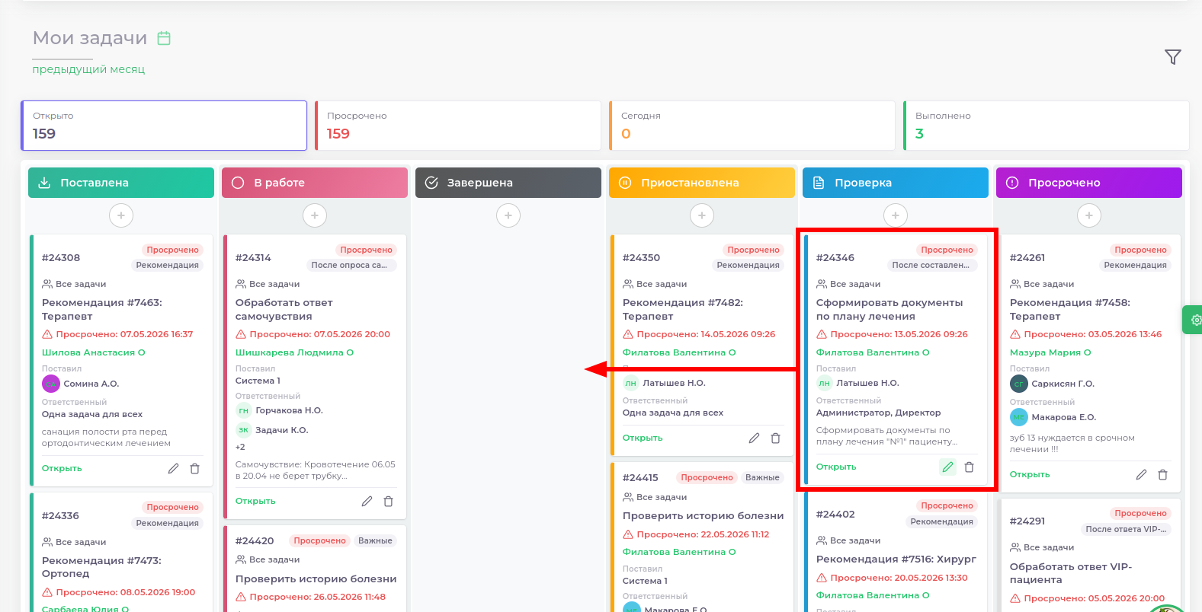Open task #24346 via its Открыть link

point(836,467)
